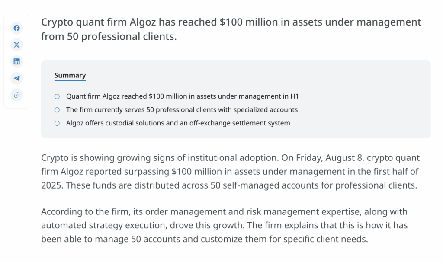Click the Summary heading
The height and width of the screenshot is (262, 443).
click(x=70, y=75)
